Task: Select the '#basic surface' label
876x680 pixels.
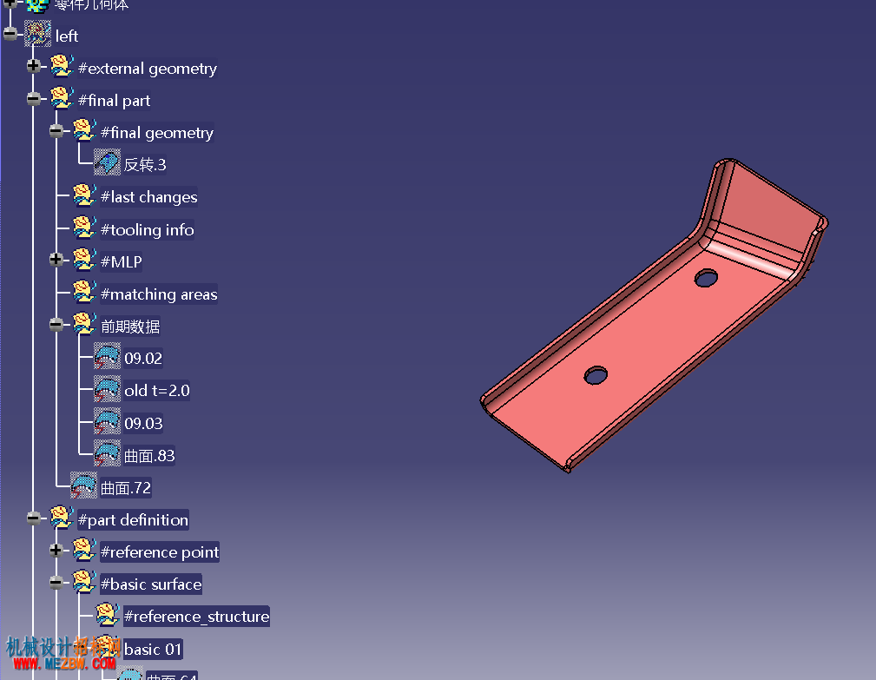Action: click(150, 584)
